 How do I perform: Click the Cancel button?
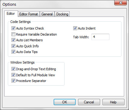(x=89, y=102)
